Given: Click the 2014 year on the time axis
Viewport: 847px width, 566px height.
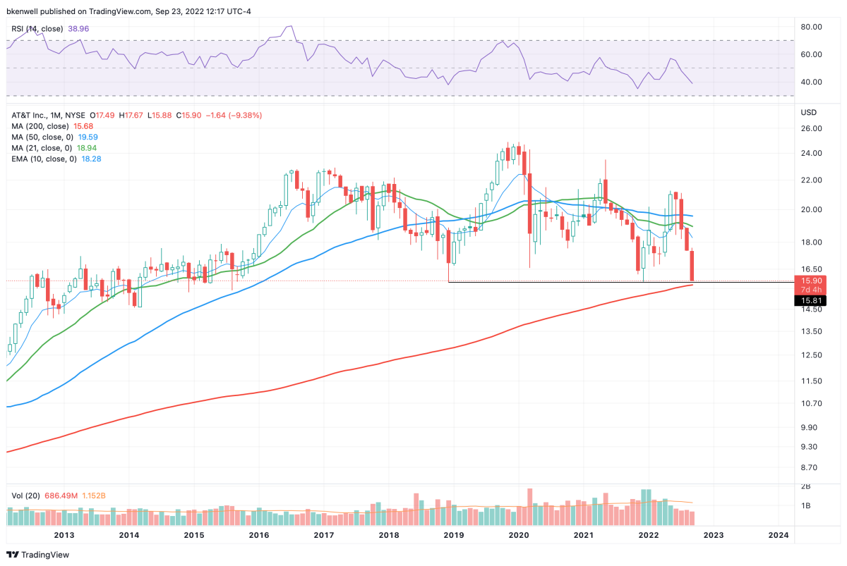Looking at the screenshot, I should (129, 536).
